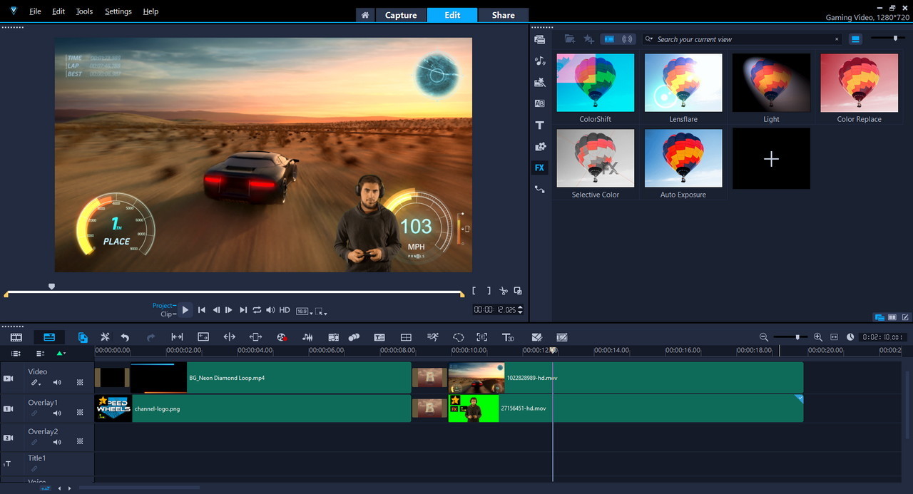Toggle the dual preview display mode

click(879, 317)
